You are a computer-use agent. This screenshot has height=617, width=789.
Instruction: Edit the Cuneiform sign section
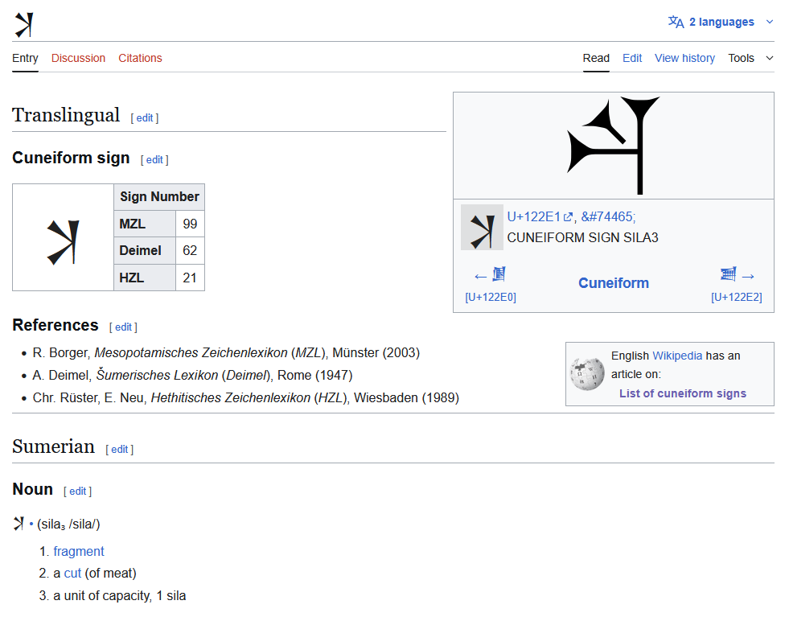[154, 159]
